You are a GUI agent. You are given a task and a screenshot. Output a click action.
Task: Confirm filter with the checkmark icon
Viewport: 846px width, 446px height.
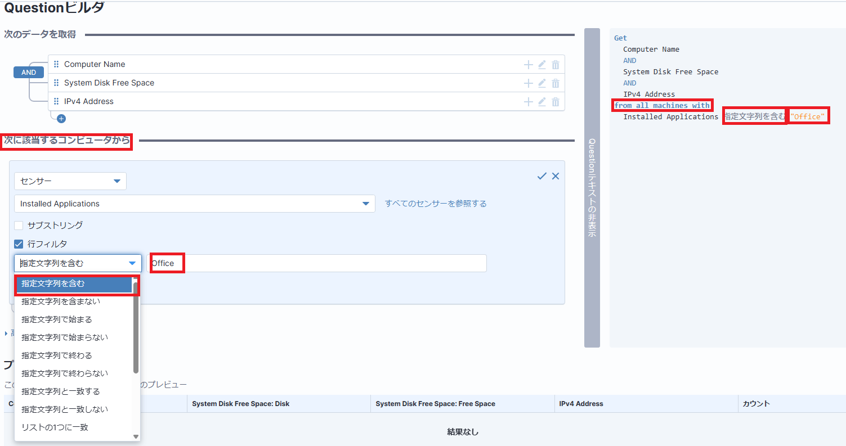pyautogui.click(x=542, y=176)
